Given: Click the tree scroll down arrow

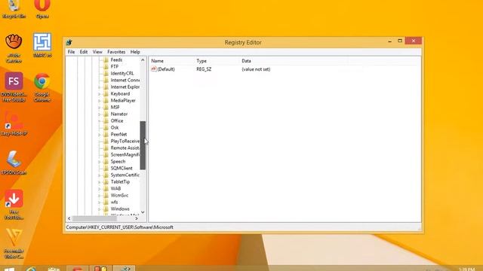Looking at the screenshot, I should 143,212.
